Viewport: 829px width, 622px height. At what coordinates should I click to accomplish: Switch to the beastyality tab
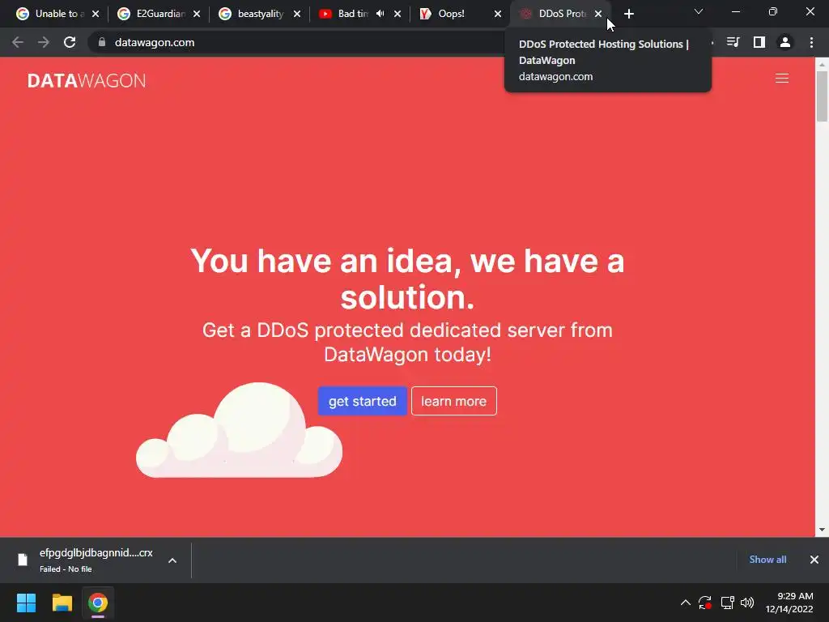[260, 14]
